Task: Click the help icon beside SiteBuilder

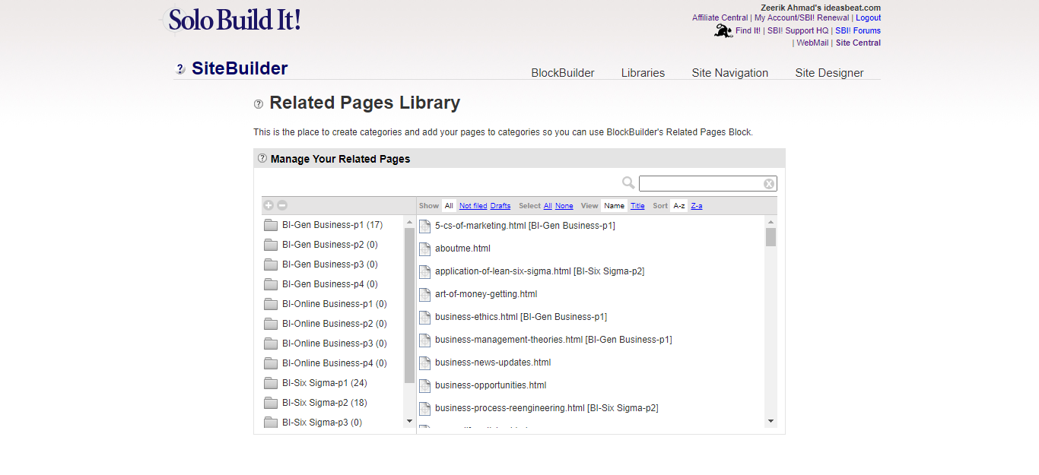Action: pos(180,69)
